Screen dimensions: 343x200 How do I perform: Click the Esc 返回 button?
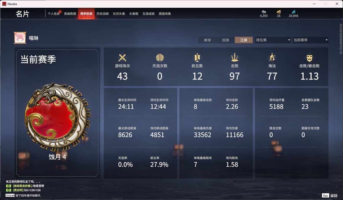coord(330,195)
